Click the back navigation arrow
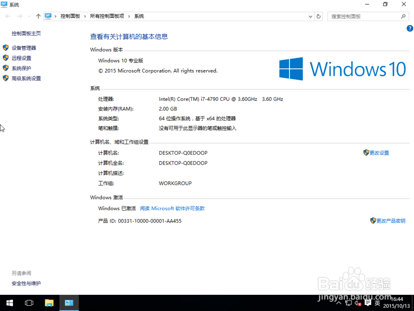 pos(7,16)
